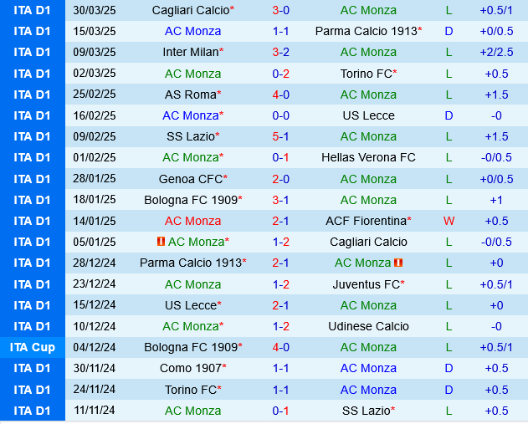Click the +2/2.5 handicap value
The image size is (528, 424).
(496, 52)
